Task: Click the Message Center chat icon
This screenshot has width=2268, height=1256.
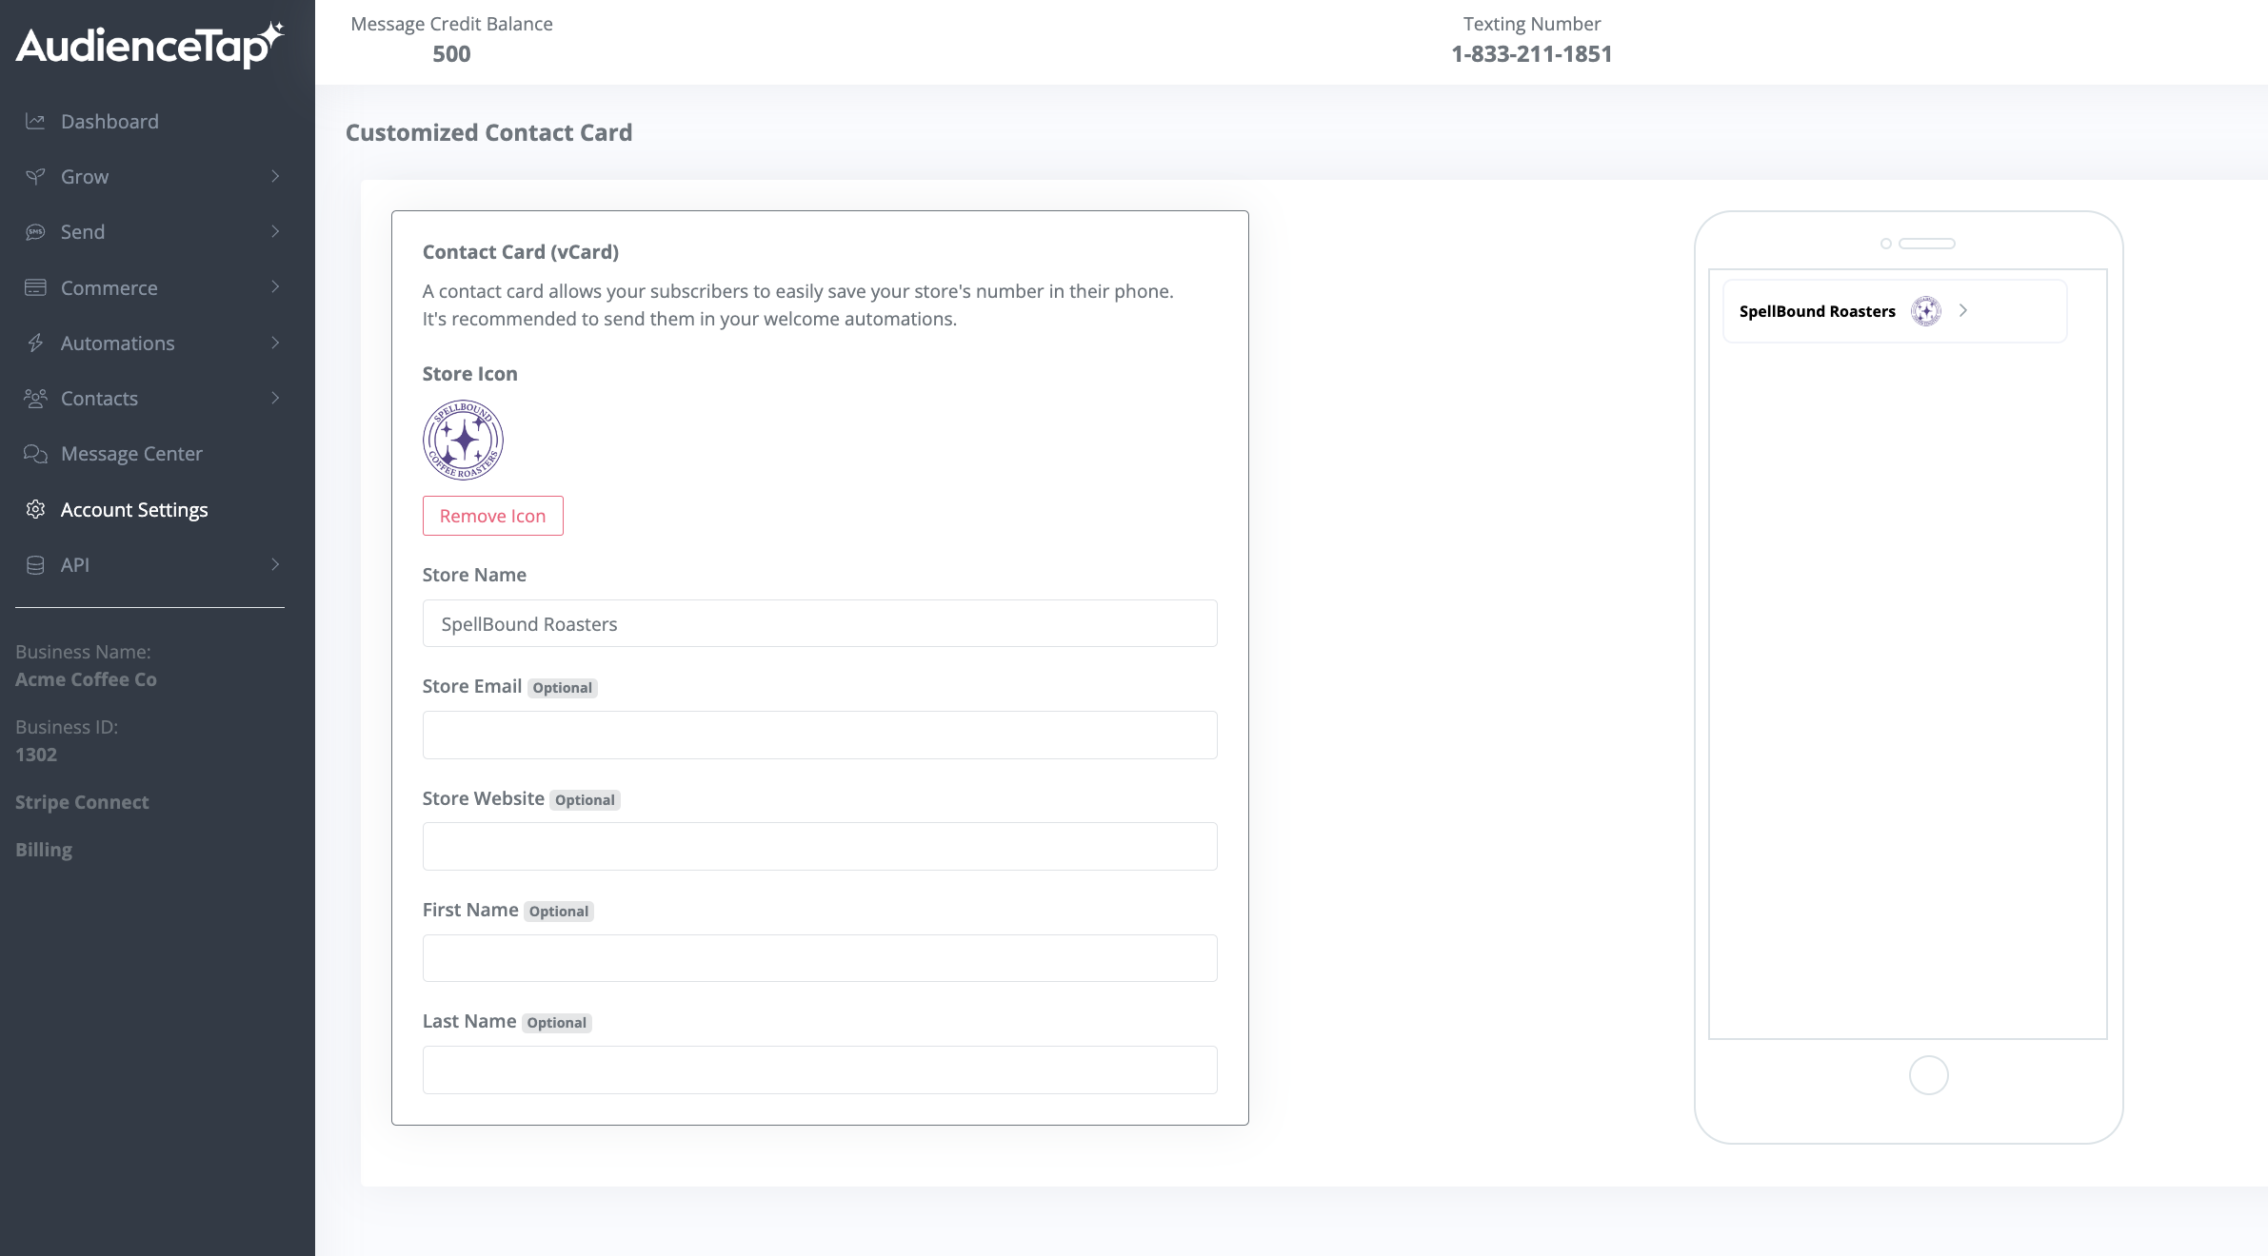Action: pos(35,454)
